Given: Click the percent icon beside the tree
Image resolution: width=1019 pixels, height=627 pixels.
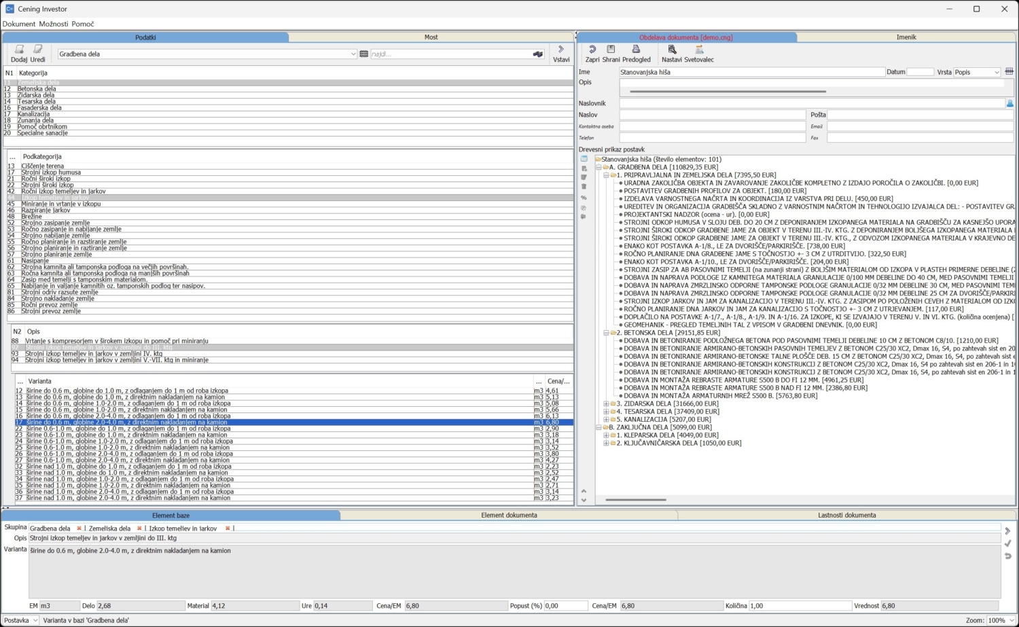Looking at the screenshot, I should [584, 198].
